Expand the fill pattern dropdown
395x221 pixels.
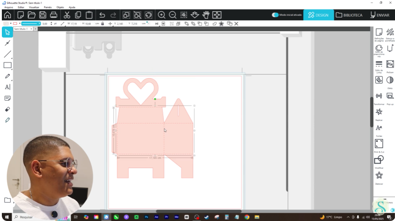11,23
